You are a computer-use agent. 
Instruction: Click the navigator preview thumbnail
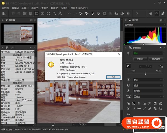(18, 34)
